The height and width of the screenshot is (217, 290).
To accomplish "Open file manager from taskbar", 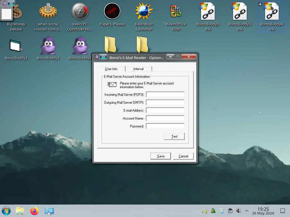I will [20, 211].
